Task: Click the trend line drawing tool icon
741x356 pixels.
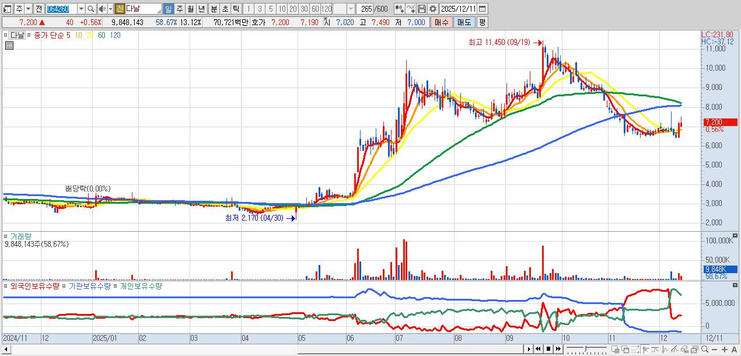Action: click(x=655, y=350)
